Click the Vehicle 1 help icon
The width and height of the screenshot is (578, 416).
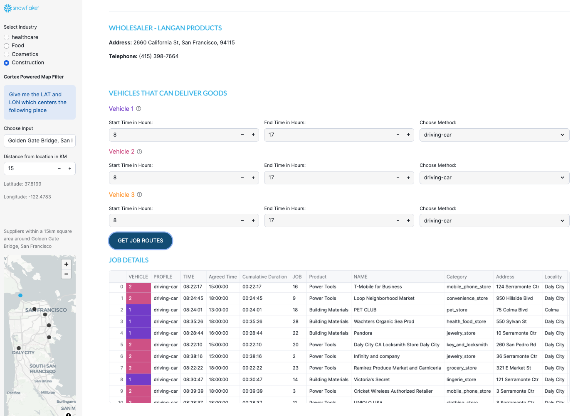coord(139,109)
